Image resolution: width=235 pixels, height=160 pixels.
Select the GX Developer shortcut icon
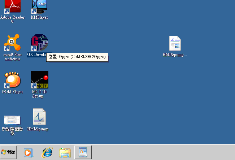[x=40, y=42]
